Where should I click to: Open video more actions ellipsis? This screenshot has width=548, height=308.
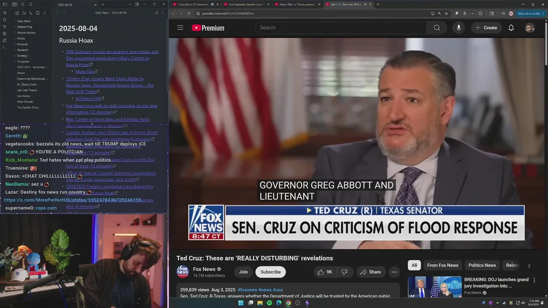(394, 272)
